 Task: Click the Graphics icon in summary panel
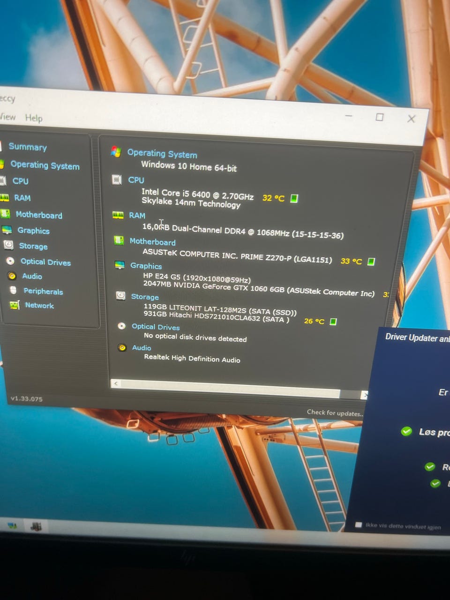click(x=120, y=265)
